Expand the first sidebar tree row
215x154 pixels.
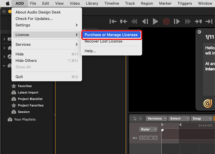[4, 39]
